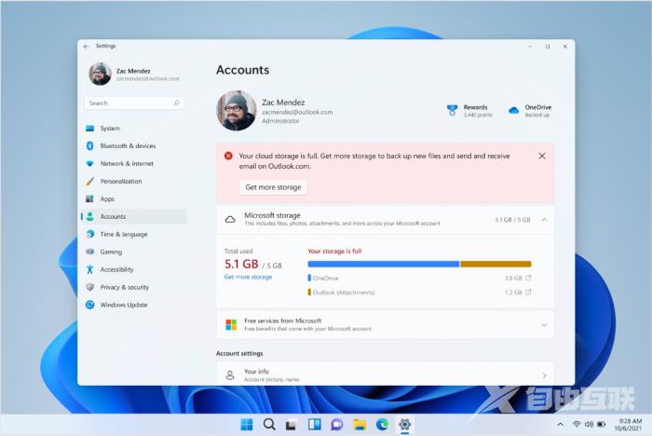652x436 pixels.
Task: Click the Apps icon in sidebar
Action: click(89, 198)
